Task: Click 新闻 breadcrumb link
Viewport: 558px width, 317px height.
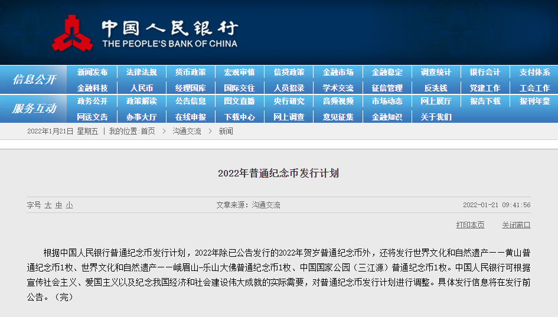Action: (x=226, y=131)
